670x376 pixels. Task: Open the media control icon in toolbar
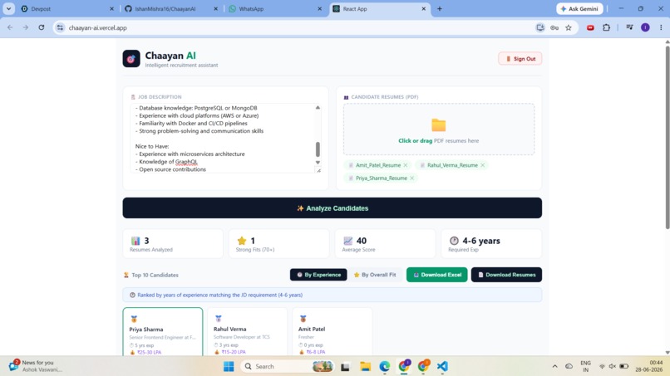(629, 27)
